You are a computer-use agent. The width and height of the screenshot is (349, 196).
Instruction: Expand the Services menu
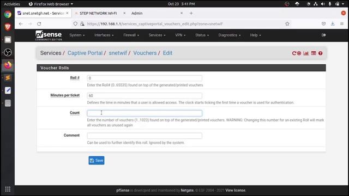157,35
